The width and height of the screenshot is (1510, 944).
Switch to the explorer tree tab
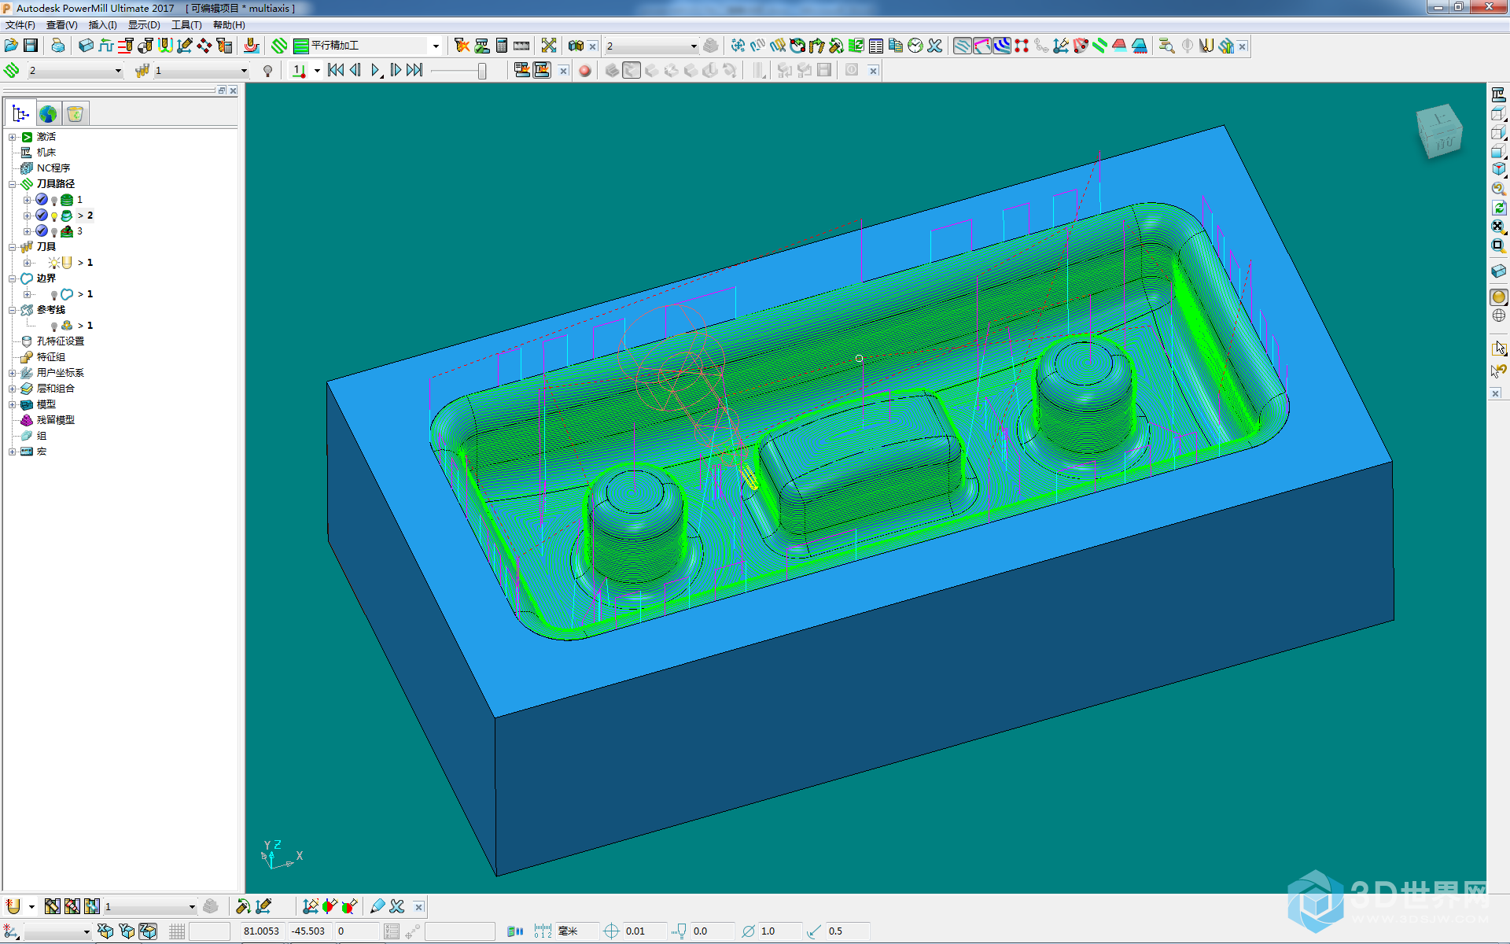pos(20,114)
